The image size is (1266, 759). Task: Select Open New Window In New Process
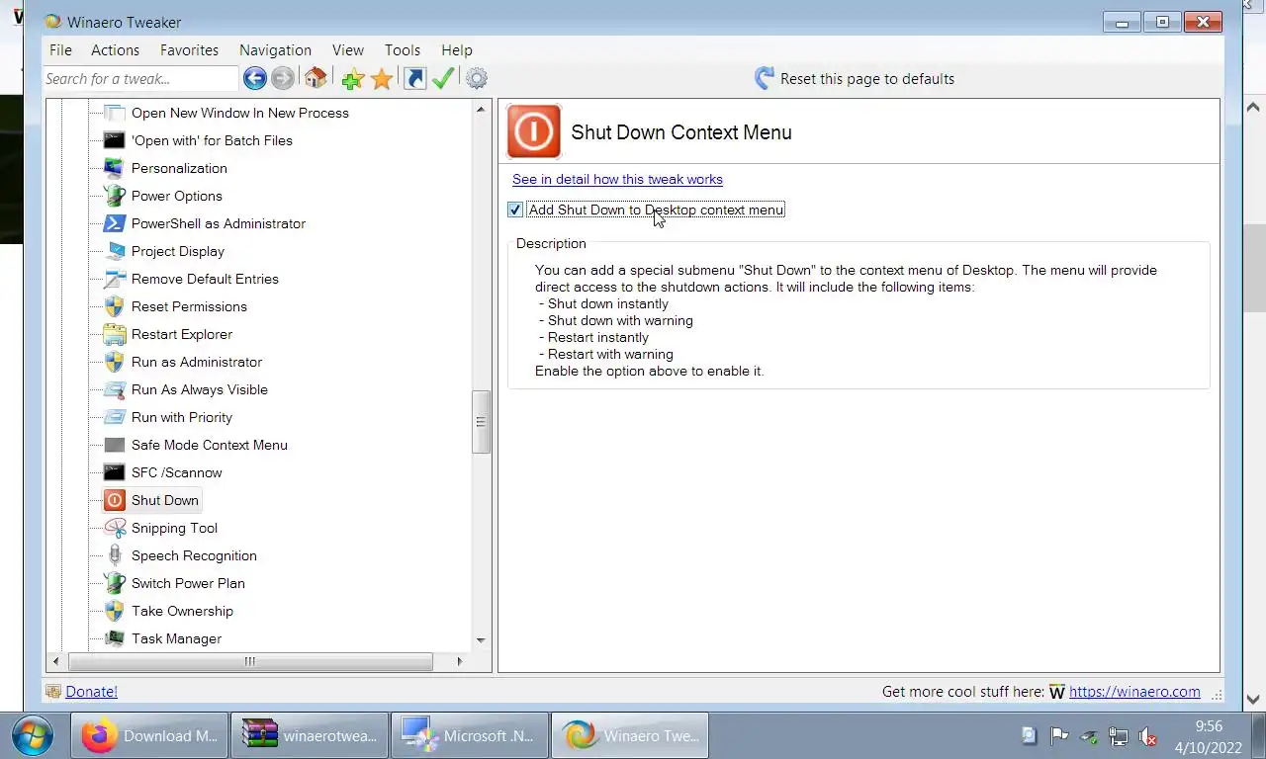point(239,113)
